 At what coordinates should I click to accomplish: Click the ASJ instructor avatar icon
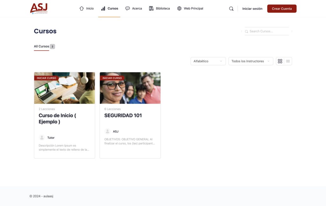pos(108,131)
